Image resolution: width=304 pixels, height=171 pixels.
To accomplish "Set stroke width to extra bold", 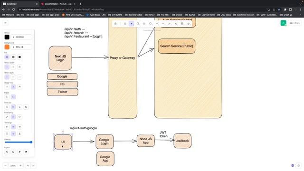I will (x=19, y=67).
